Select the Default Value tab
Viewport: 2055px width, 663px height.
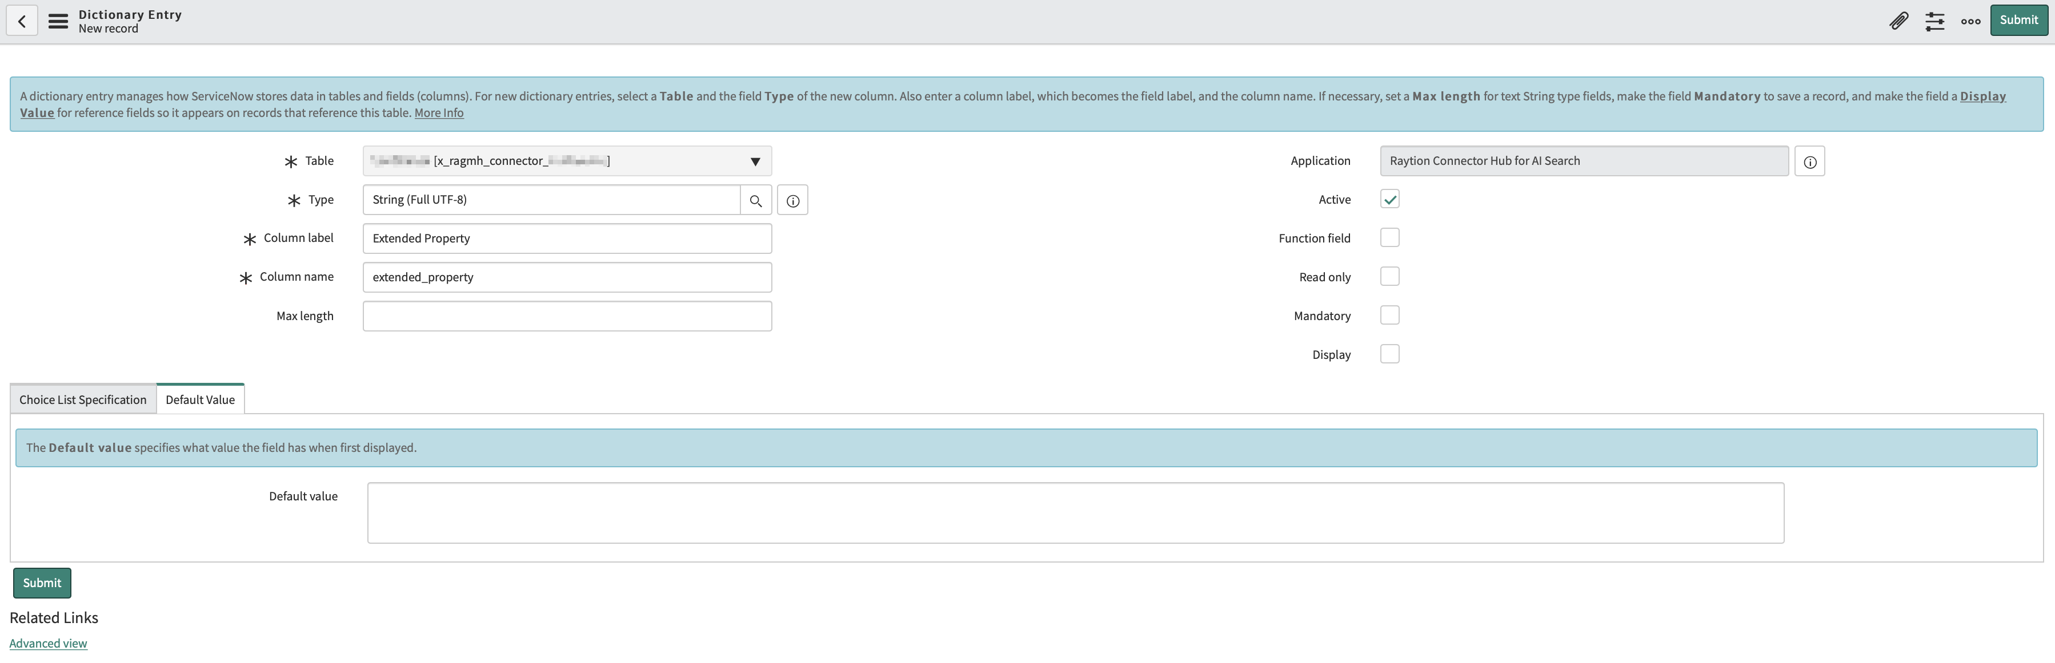pos(200,399)
